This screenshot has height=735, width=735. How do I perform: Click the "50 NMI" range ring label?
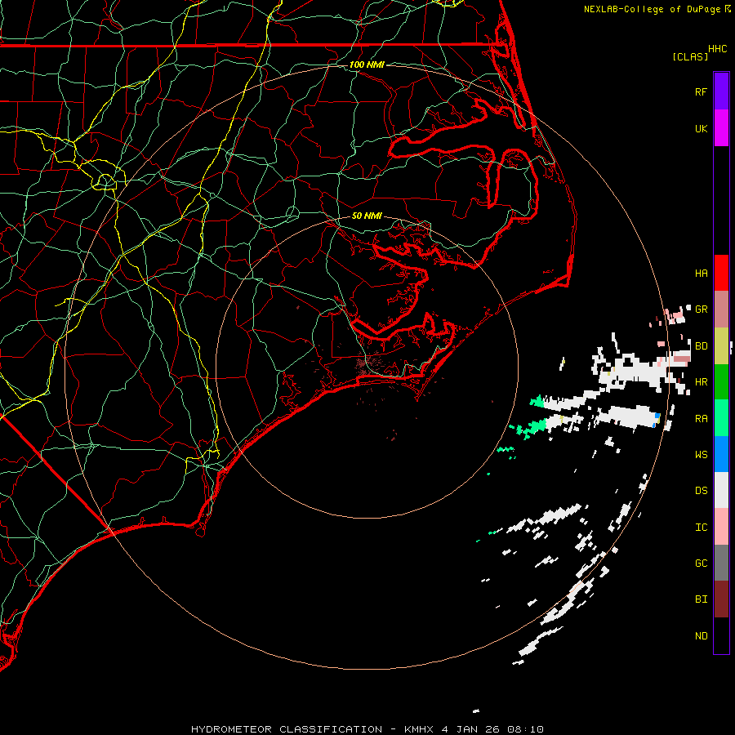(x=367, y=216)
